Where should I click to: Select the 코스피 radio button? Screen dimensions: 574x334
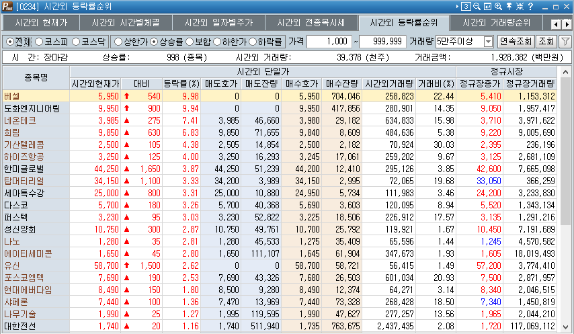[x=39, y=42]
